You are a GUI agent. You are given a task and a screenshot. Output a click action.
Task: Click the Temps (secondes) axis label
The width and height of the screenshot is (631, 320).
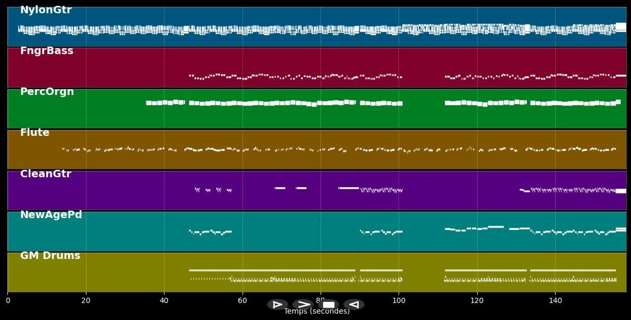[x=317, y=312]
